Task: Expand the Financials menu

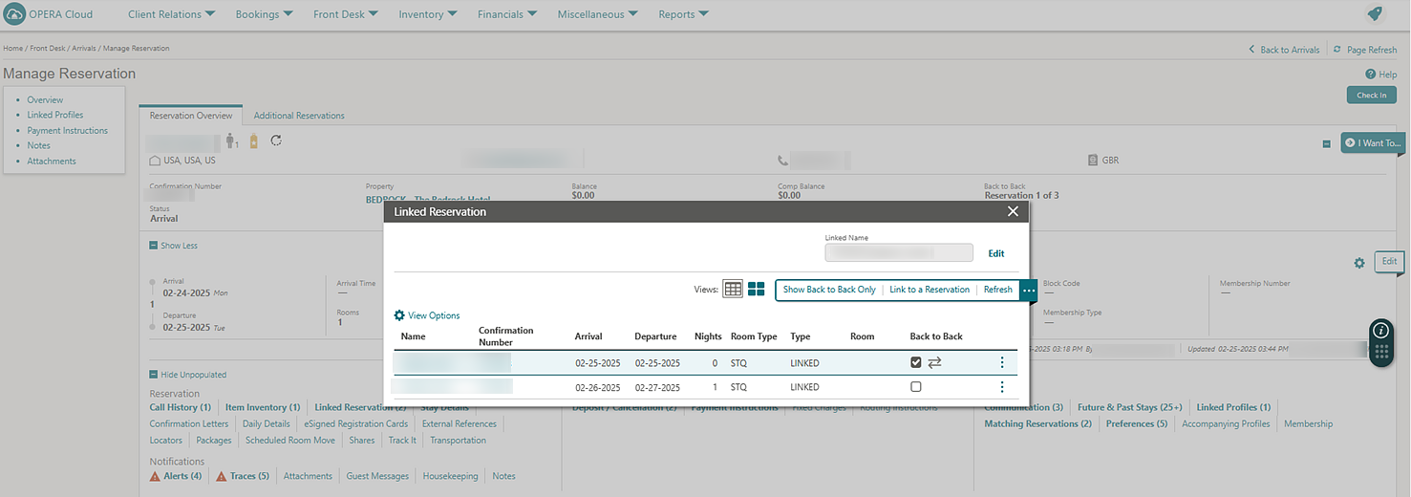Action: pos(506,14)
